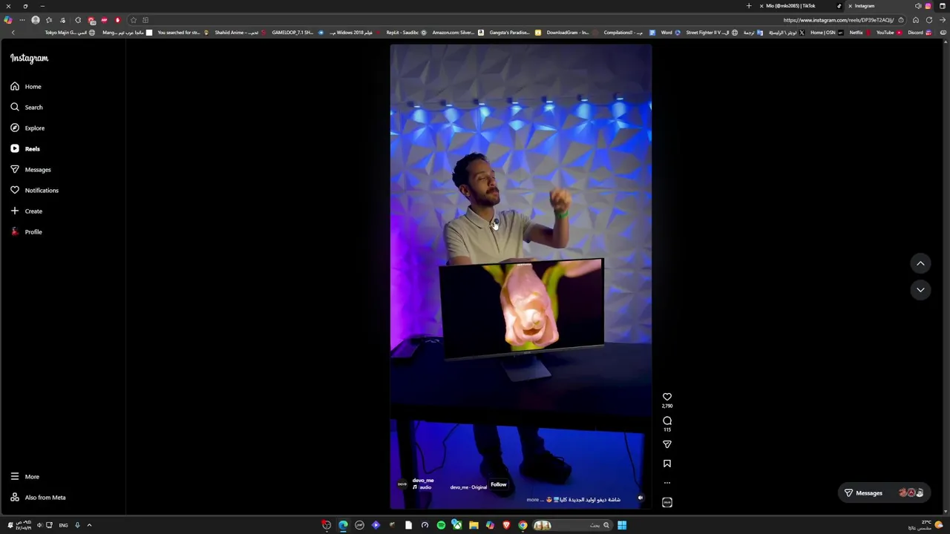950x534 pixels.
Task: Open Brave browser from taskbar
Action: tap(506, 525)
